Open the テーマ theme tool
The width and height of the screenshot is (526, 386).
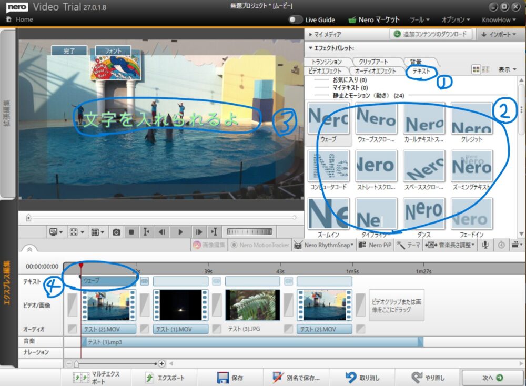tap(408, 245)
